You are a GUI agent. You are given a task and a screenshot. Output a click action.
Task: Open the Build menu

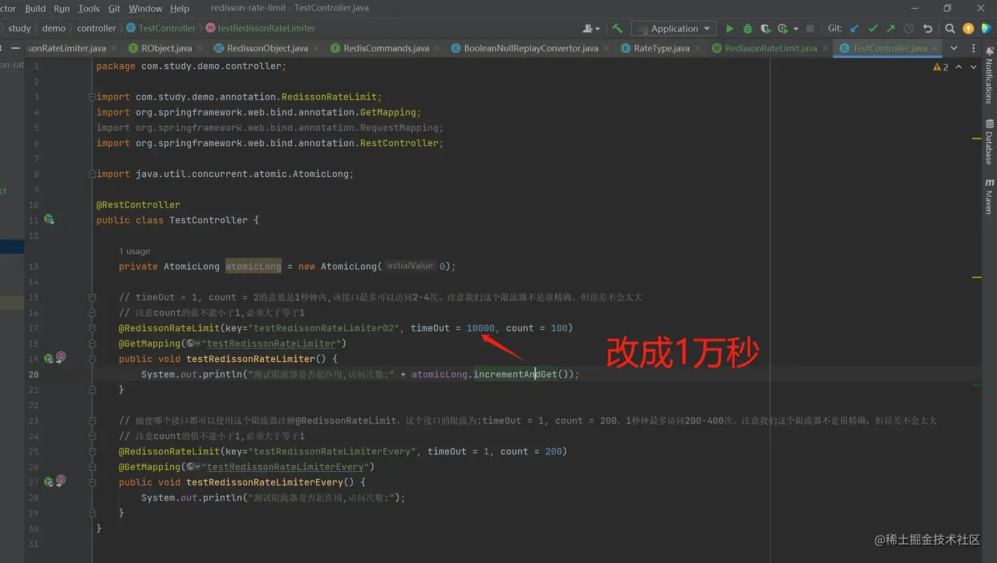tap(35, 8)
